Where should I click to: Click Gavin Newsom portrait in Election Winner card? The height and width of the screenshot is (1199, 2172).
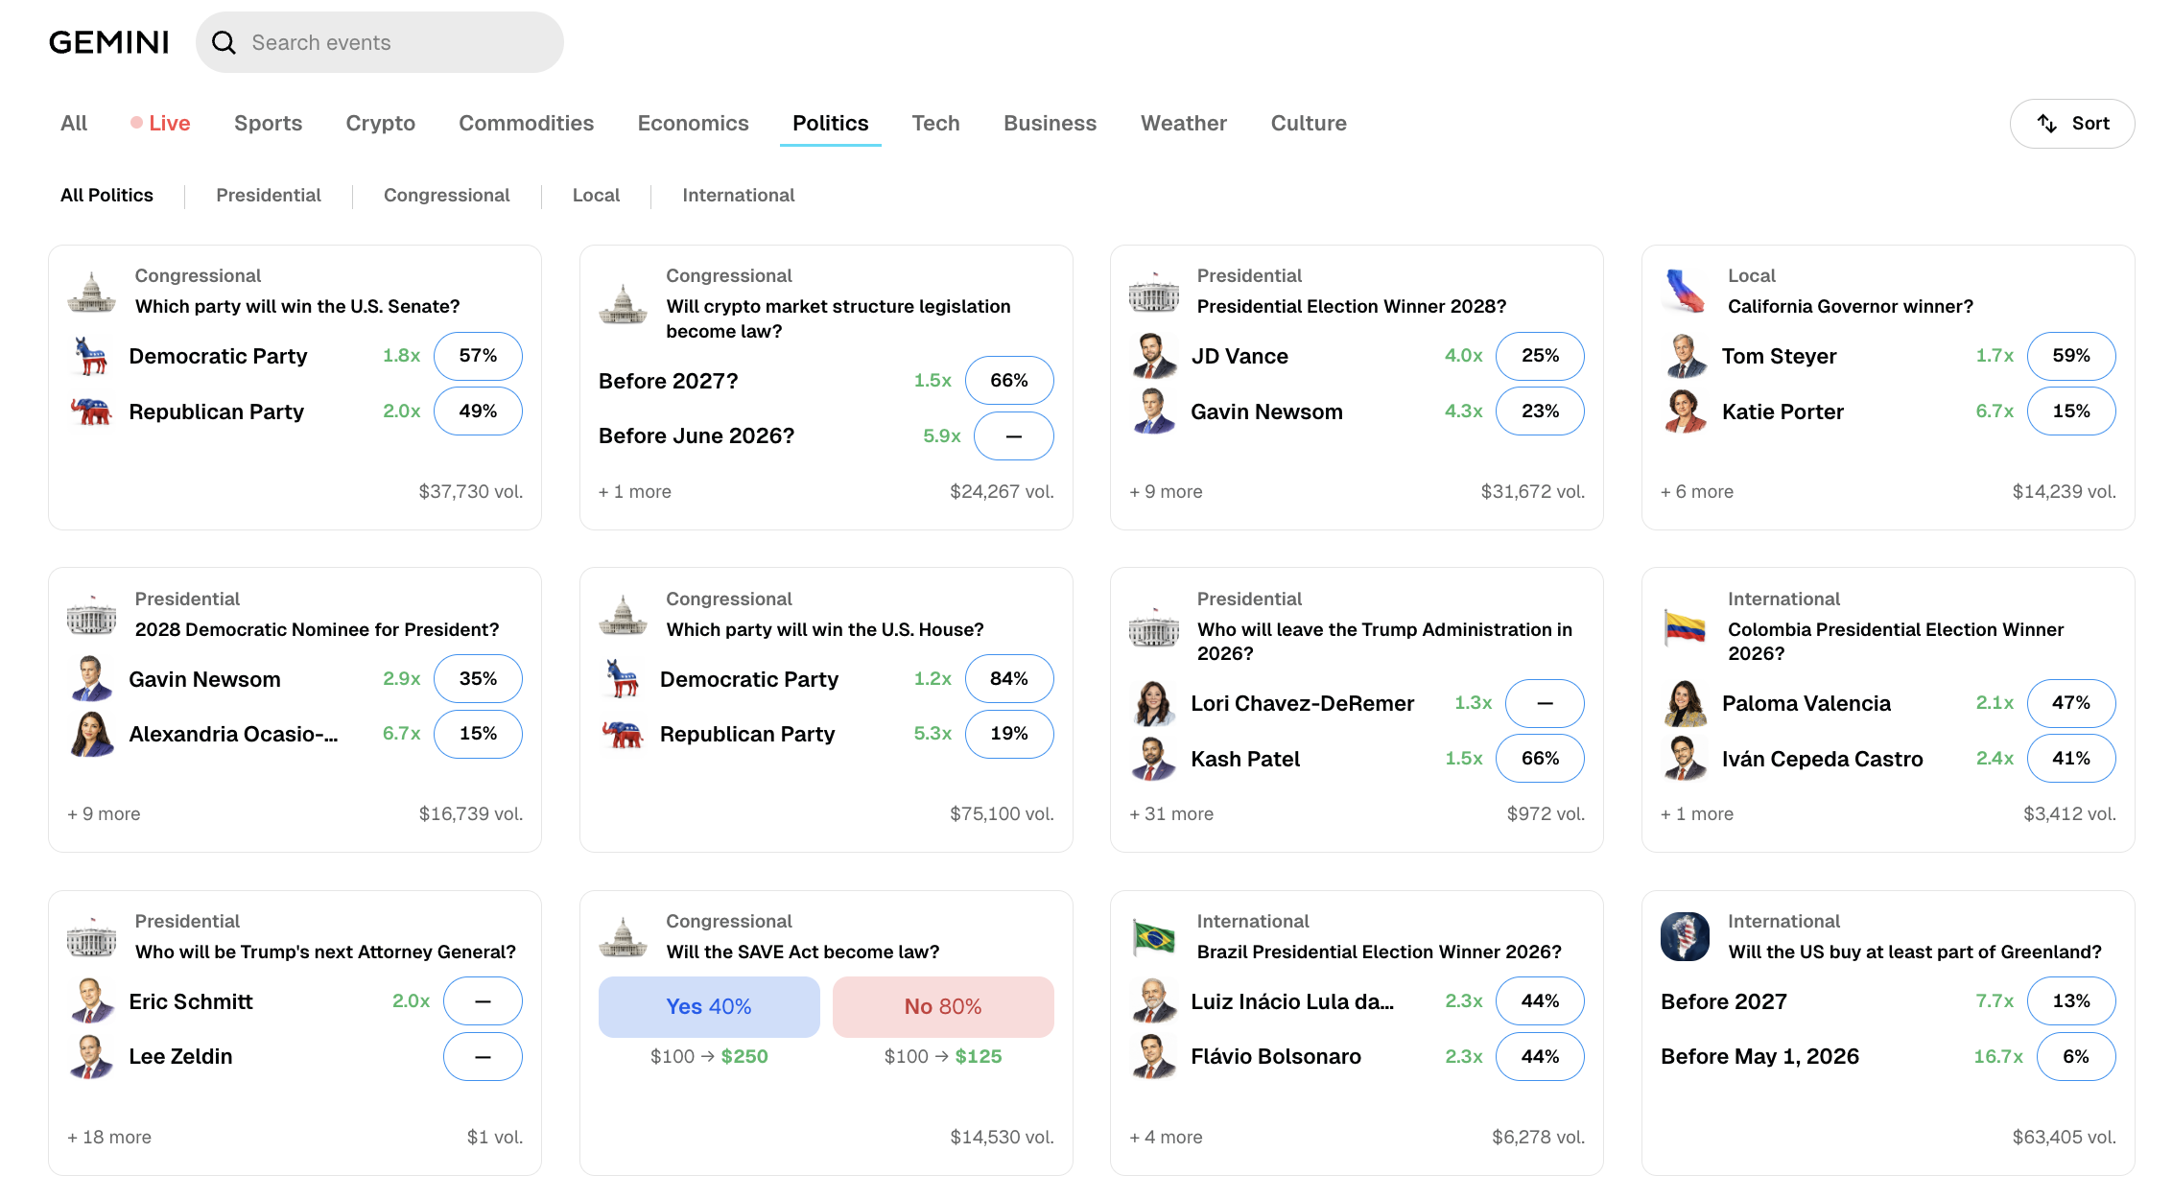(1153, 411)
